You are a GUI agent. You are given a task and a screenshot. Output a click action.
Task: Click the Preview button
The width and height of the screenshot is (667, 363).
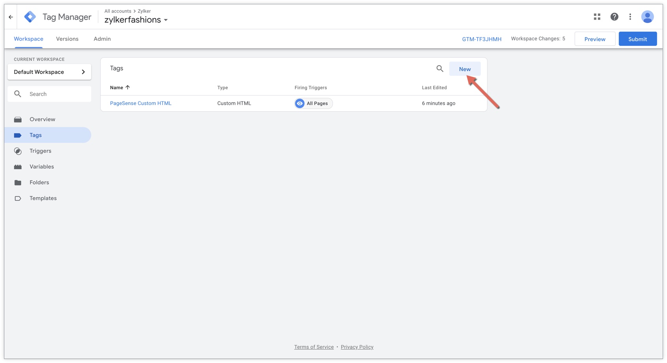594,39
